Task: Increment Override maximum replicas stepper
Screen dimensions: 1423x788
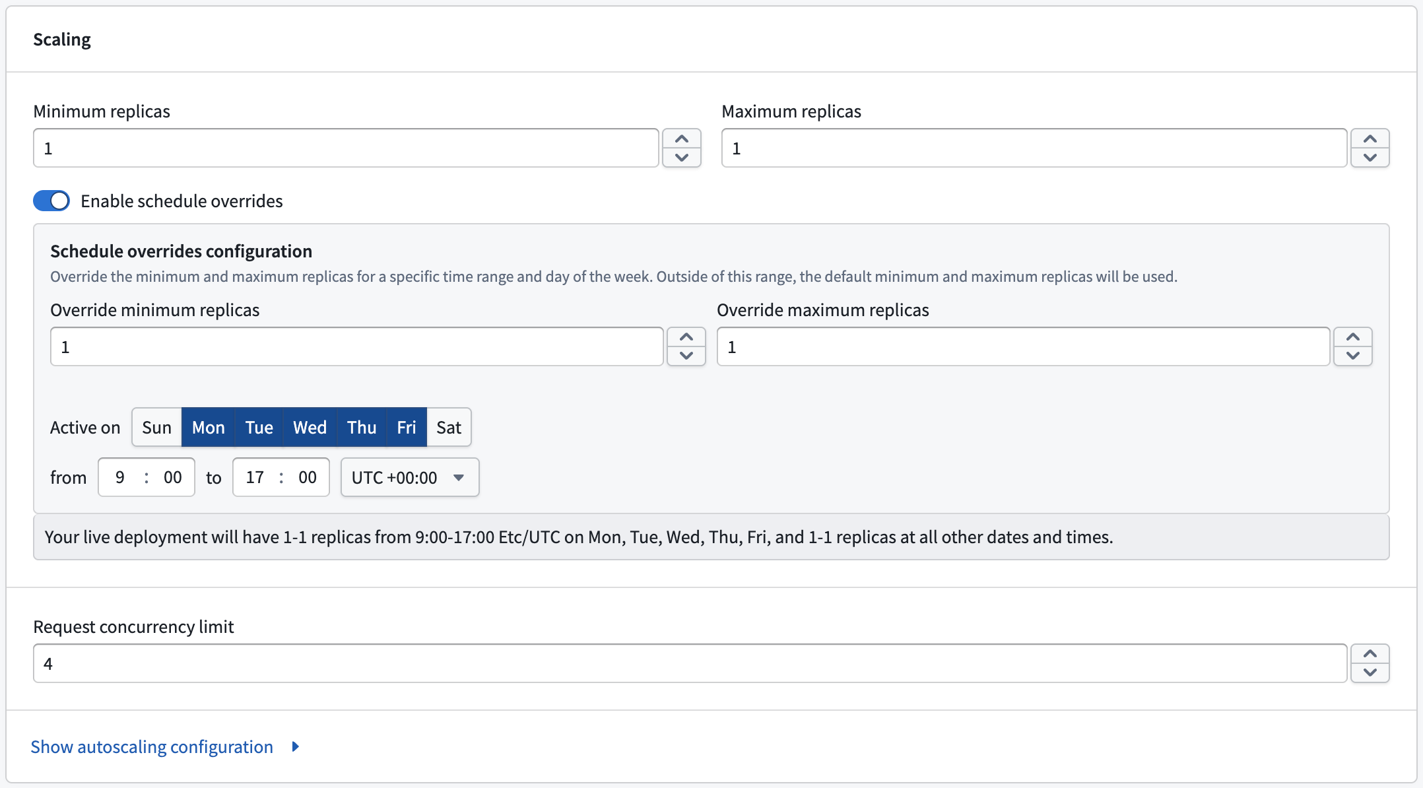Action: tap(1353, 337)
